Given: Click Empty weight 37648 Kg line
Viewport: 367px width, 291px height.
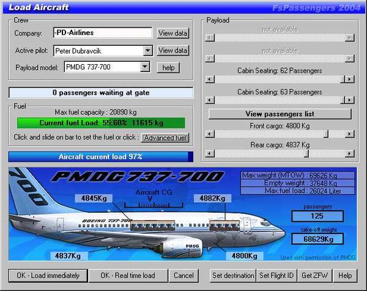Looking at the screenshot, I should pyautogui.click(x=298, y=183).
